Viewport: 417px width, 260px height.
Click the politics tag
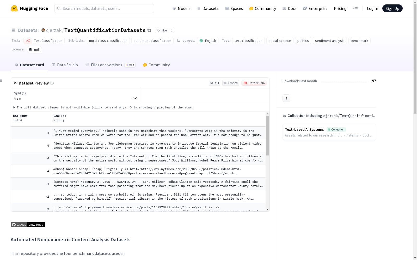pyautogui.click(x=303, y=41)
